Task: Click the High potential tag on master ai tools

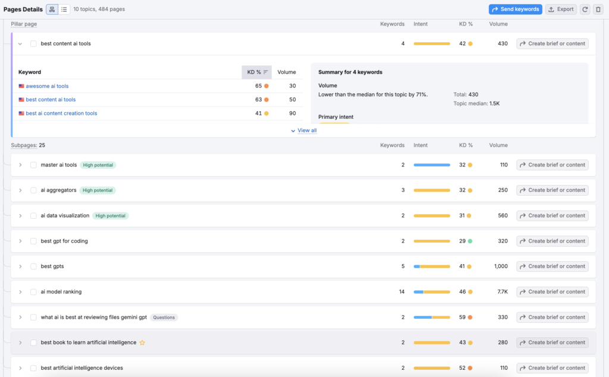Action: pyautogui.click(x=98, y=165)
